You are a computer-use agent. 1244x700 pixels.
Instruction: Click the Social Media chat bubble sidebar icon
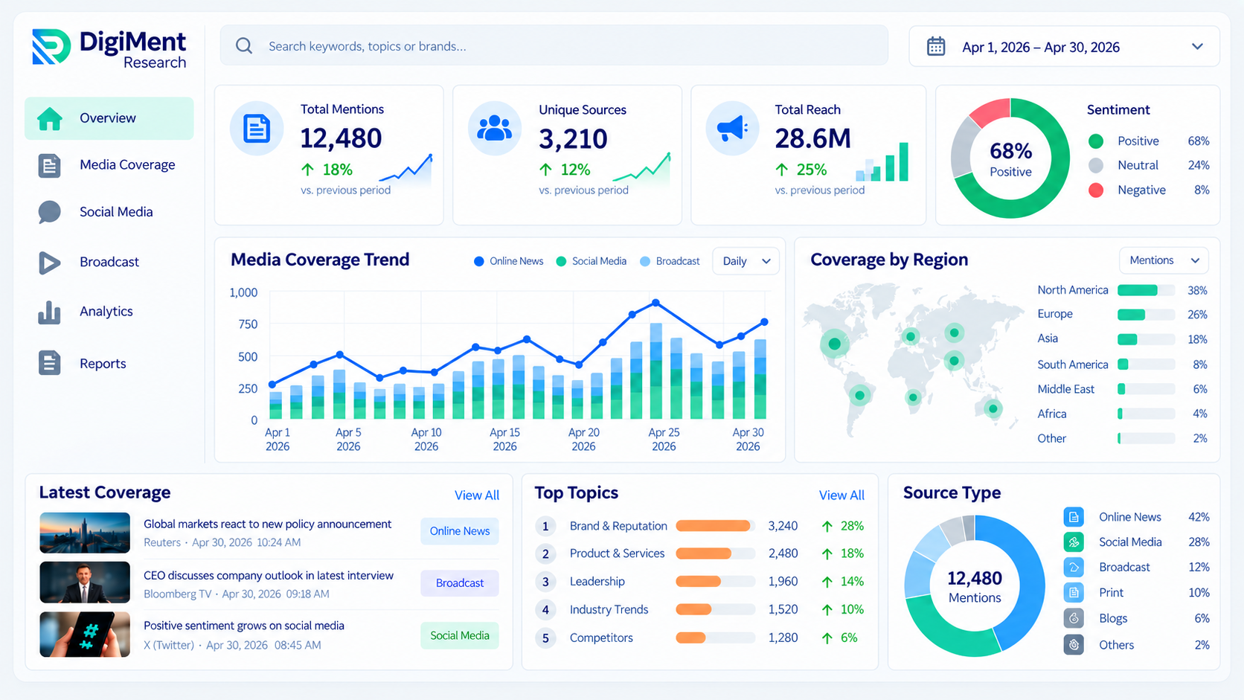(x=49, y=212)
